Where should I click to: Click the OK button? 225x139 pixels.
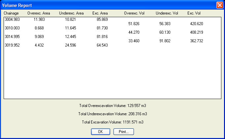(101, 131)
